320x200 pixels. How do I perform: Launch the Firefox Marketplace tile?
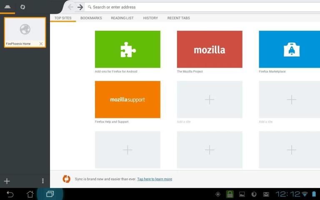click(x=289, y=49)
